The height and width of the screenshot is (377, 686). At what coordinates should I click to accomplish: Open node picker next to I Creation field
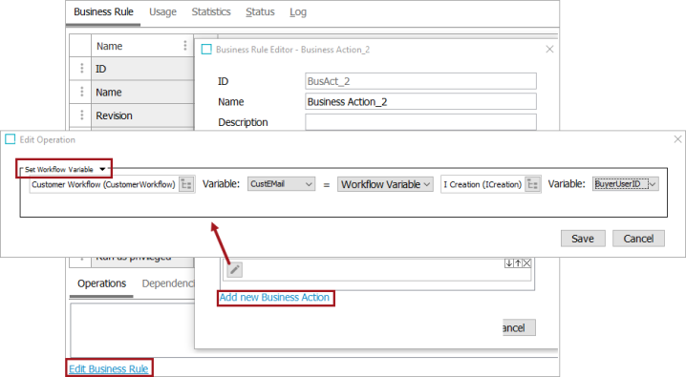[x=532, y=184]
